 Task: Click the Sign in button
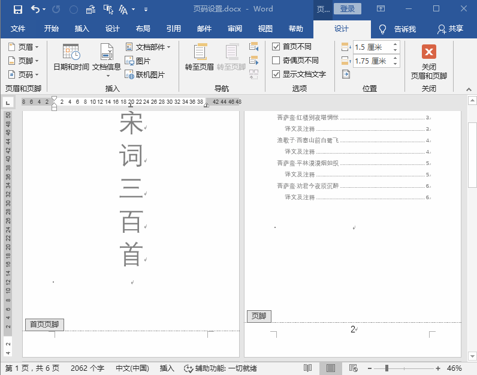pyautogui.click(x=348, y=9)
